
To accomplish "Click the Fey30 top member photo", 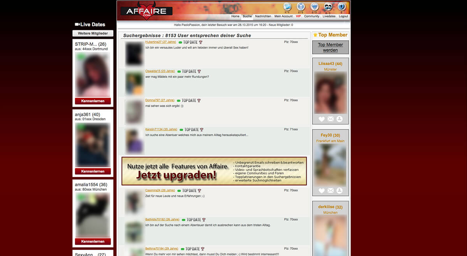I will click(330, 165).
